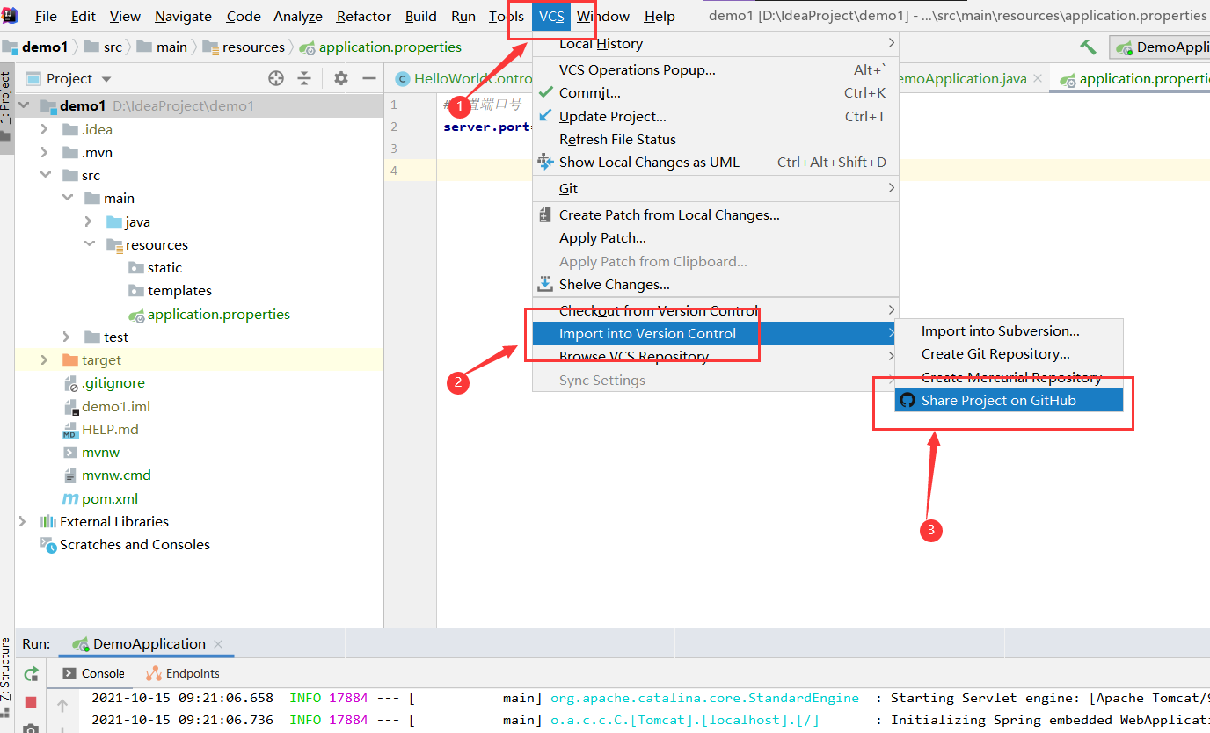Hide the Project tool window
1210x733 pixels.
click(x=369, y=78)
